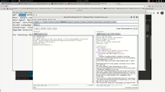This screenshot has width=165, height=92.
Task: Open the Comparer tab
Action: [84, 22]
